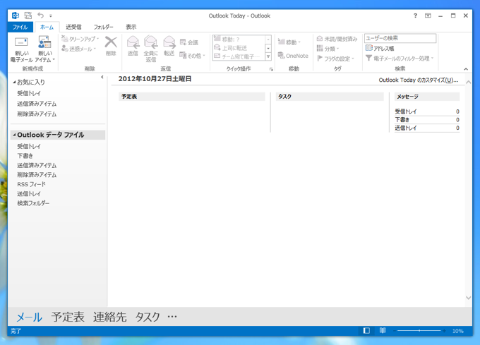Click the 会議 meeting reply button
Image resolution: width=480 pixels, height=345 pixels.
coord(189,42)
